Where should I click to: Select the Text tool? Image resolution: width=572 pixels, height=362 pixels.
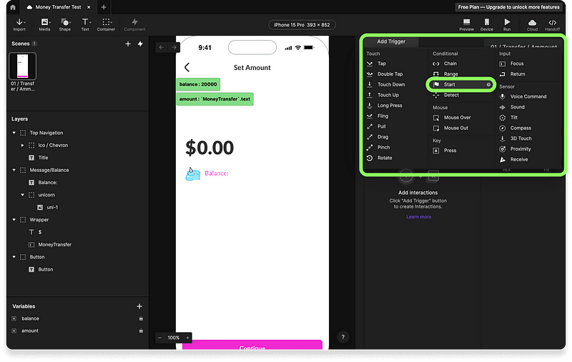click(85, 25)
